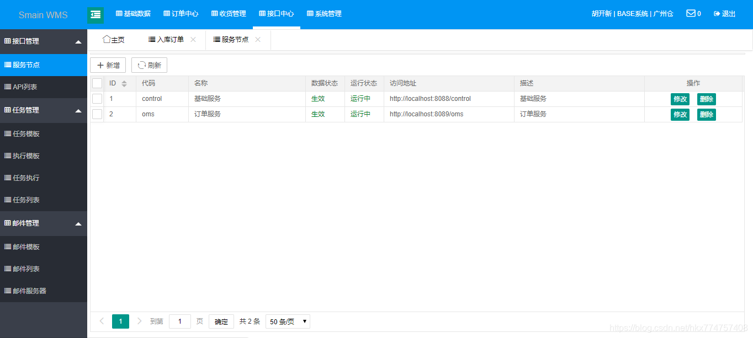753x338 pixels.
Task: Click the current page 1 button
Action: pos(120,321)
